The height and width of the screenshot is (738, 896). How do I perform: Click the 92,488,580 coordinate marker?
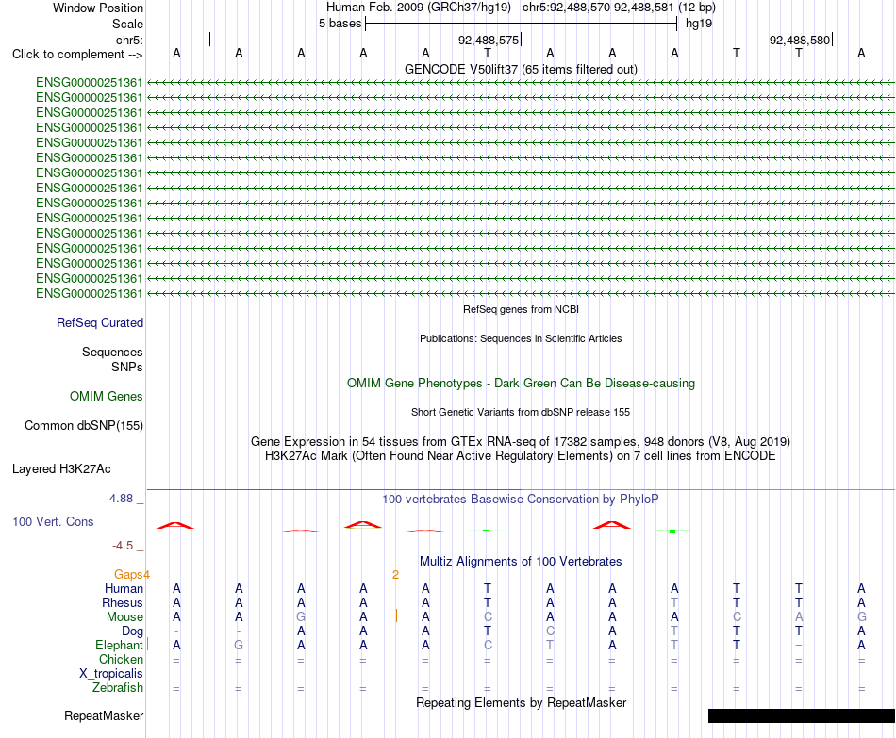(x=800, y=40)
